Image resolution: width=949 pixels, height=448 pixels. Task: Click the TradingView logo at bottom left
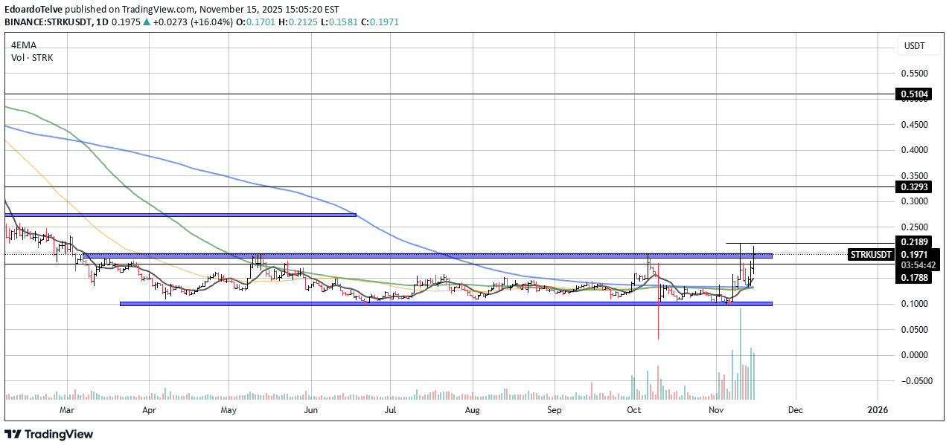pos(49,434)
